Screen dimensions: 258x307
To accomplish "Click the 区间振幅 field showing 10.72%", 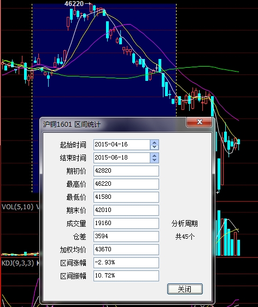I will pyautogui.click(x=126, y=276).
